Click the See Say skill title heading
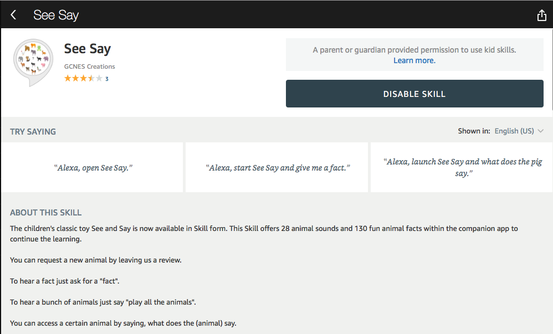 click(x=88, y=49)
